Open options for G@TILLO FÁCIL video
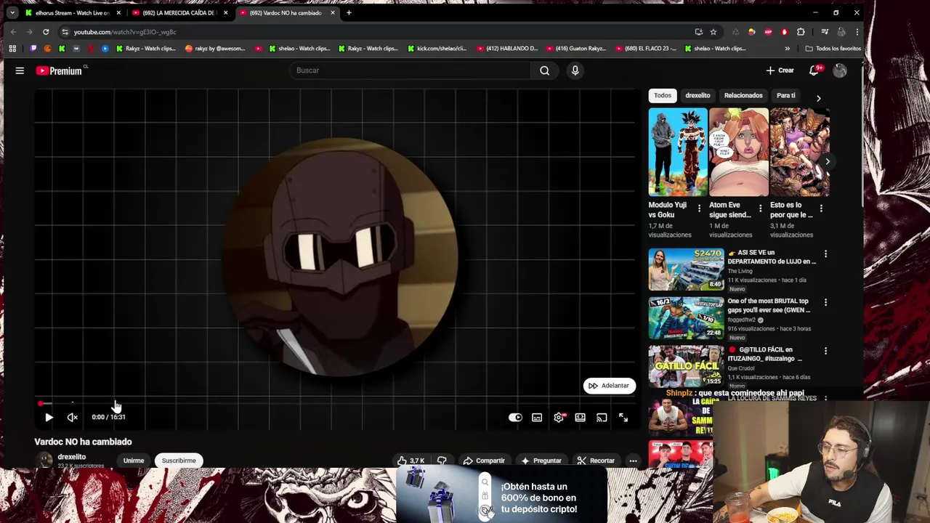The image size is (930, 523). tap(825, 351)
